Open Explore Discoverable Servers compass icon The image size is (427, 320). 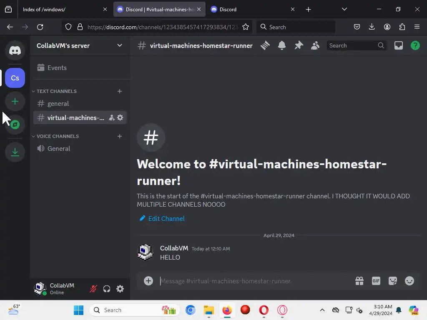coord(15,125)
